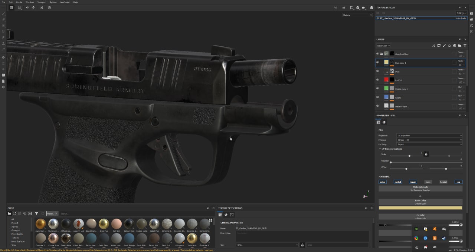Click the video camera icon above viewport
Viewport: 475px width, 252px height.
coord(364,7)
